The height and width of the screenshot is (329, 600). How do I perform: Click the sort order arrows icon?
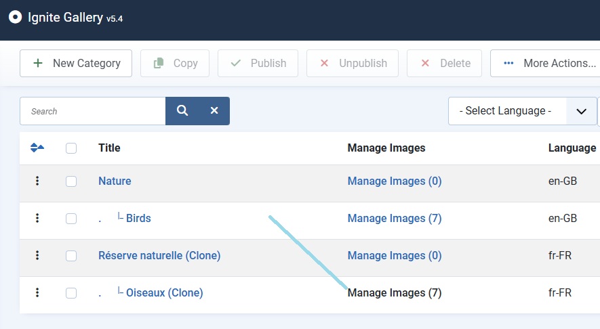pyautogui.click(x=37, y=148)
